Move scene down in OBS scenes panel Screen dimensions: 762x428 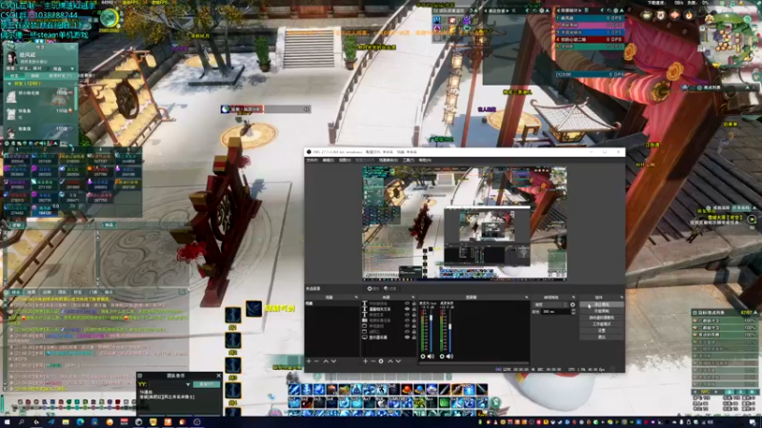click(333, 361)
